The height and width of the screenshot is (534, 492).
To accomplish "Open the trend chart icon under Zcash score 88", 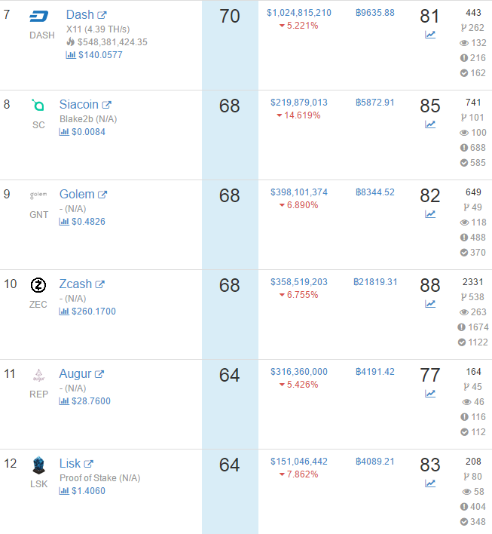I will click(x=430, y=304).
